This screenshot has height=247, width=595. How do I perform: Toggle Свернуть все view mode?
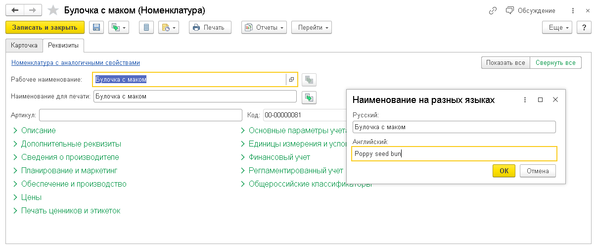point(556,63)
